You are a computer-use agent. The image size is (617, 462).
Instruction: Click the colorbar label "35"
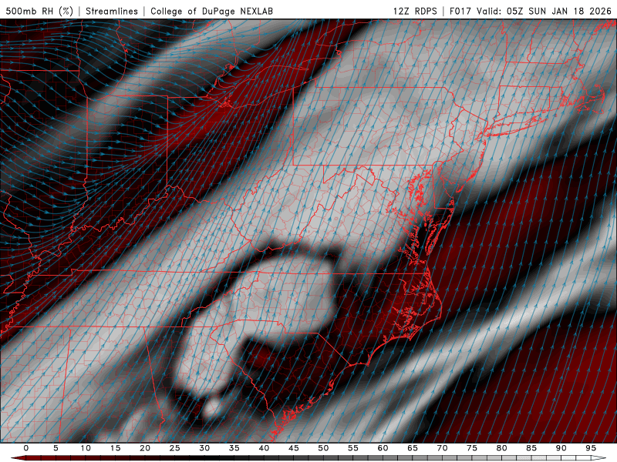pos(234,448)
